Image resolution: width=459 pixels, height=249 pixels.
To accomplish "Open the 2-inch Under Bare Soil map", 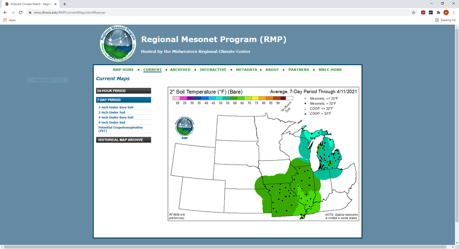I will 116,107.
